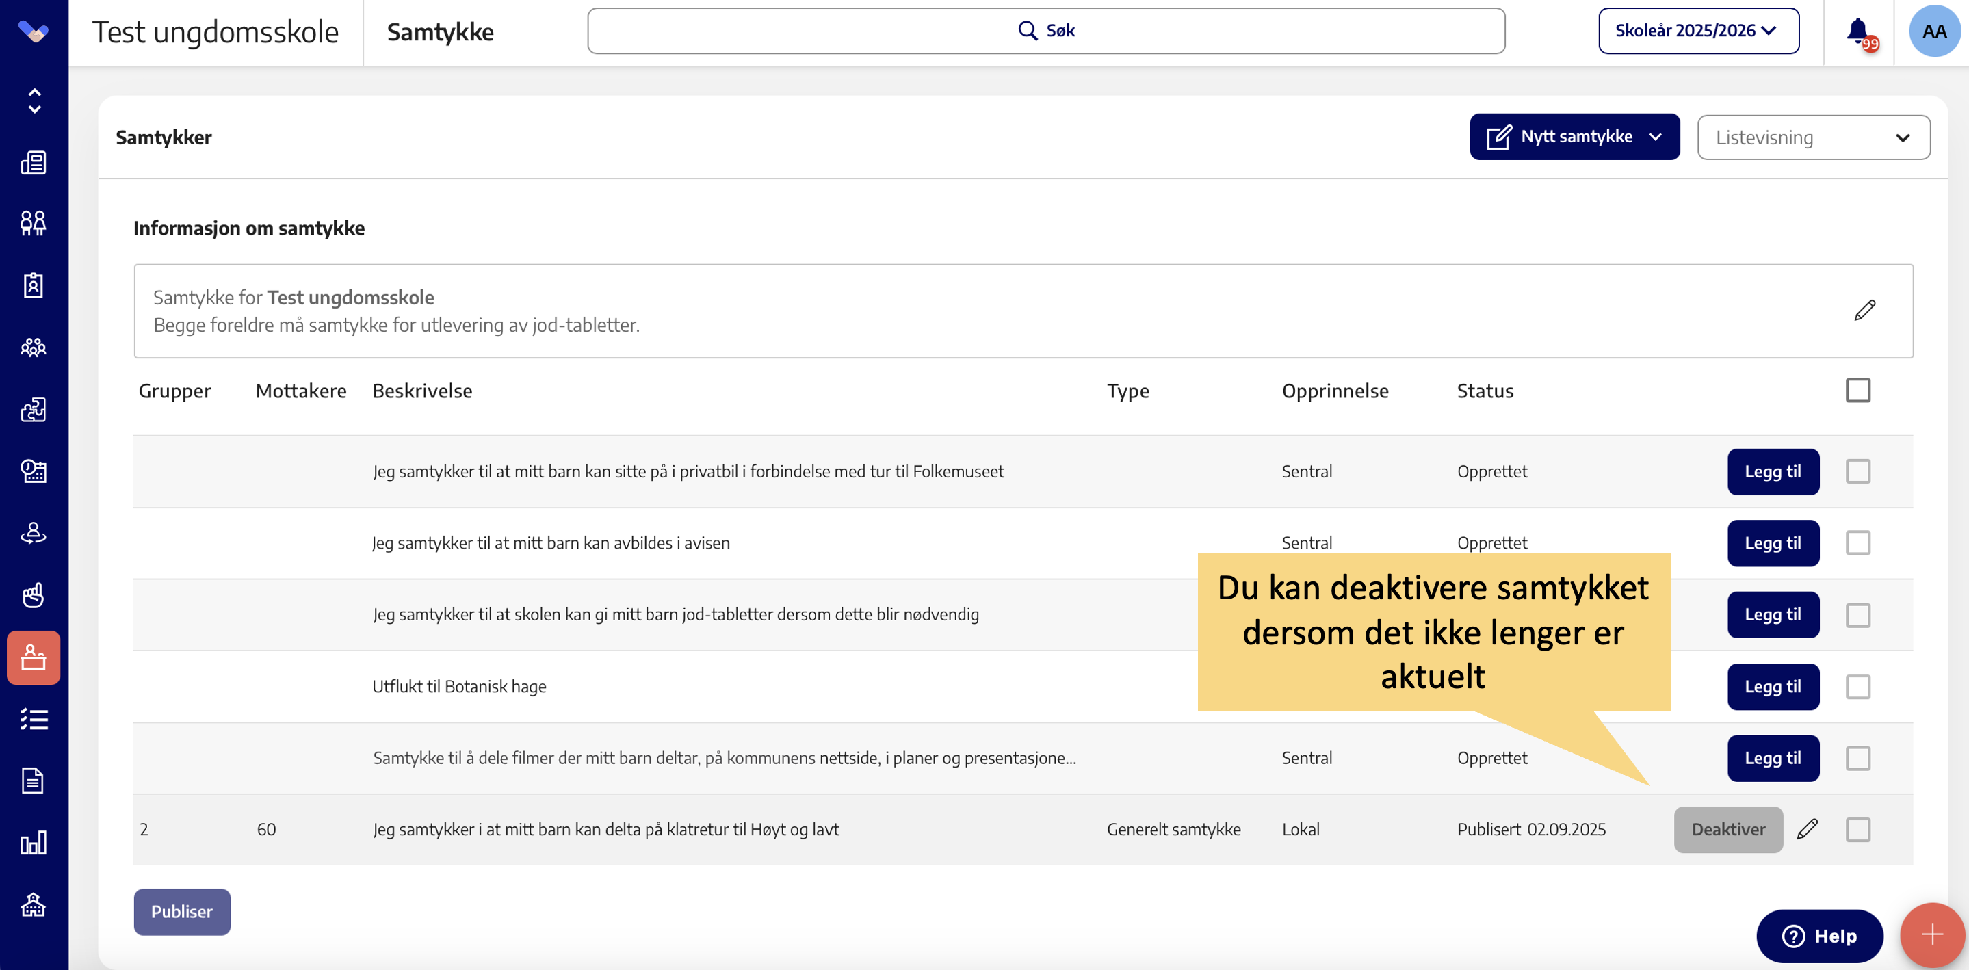
Task: Check the box for the klatretur Høyt og lavt row
Action: pos(1858,829)
